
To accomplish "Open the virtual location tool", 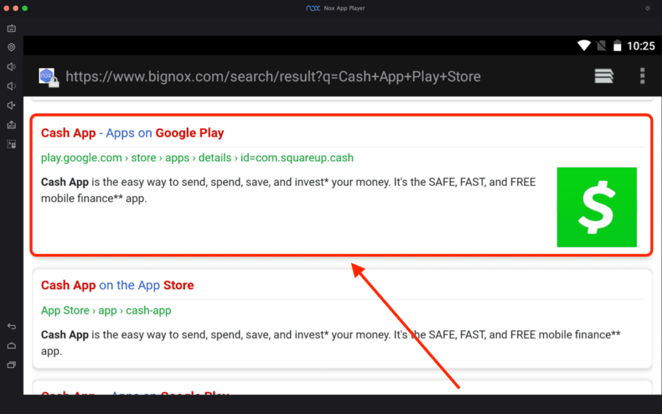I will (x=12, y=47).
